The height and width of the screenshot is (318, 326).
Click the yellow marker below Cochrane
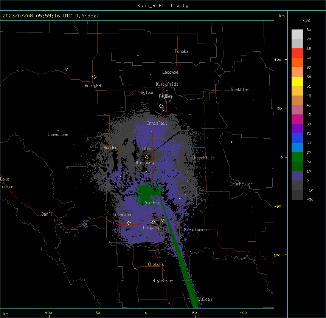point(129,223)
